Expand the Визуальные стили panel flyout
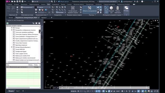Viewport: 165px width, 93px height. pos(42,15)
